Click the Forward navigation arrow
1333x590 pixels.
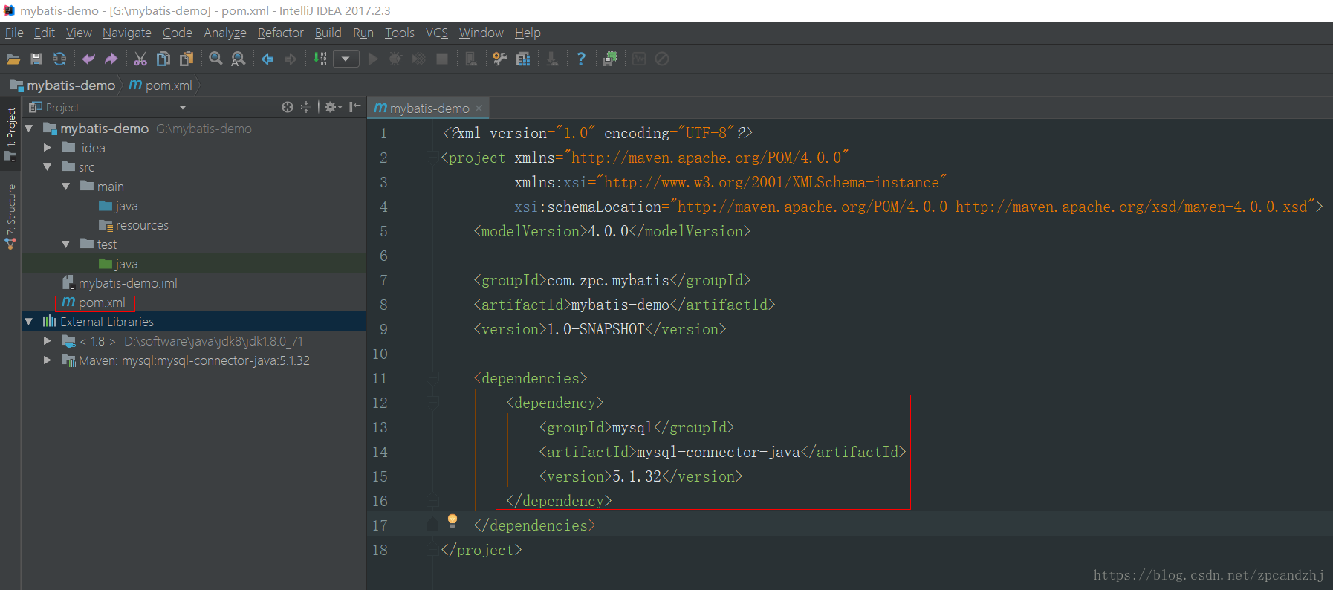point(291,59)
